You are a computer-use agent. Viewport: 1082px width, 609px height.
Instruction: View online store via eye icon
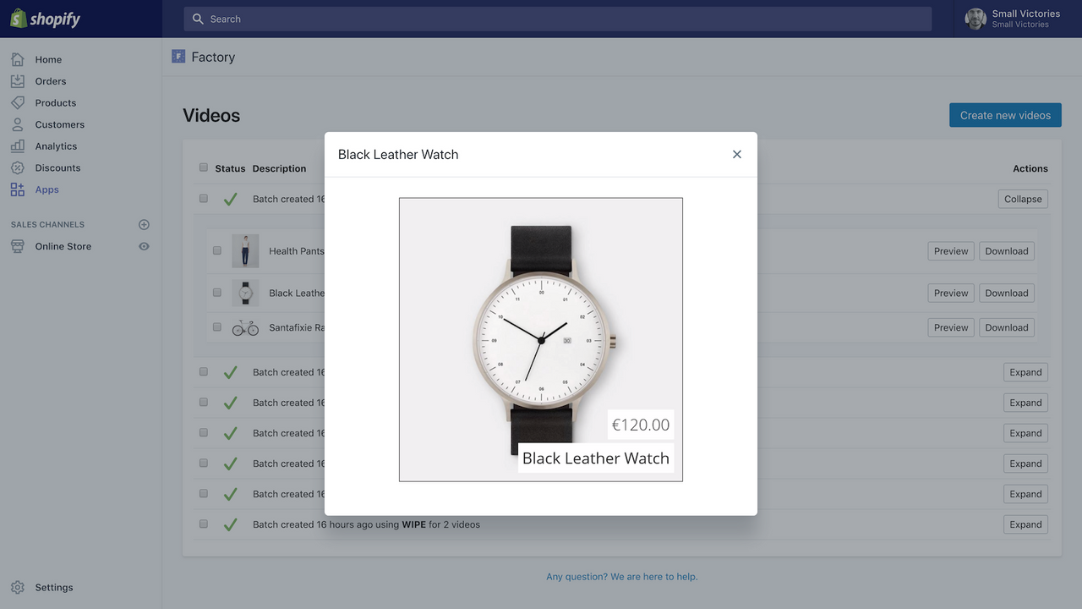[144, 246]
